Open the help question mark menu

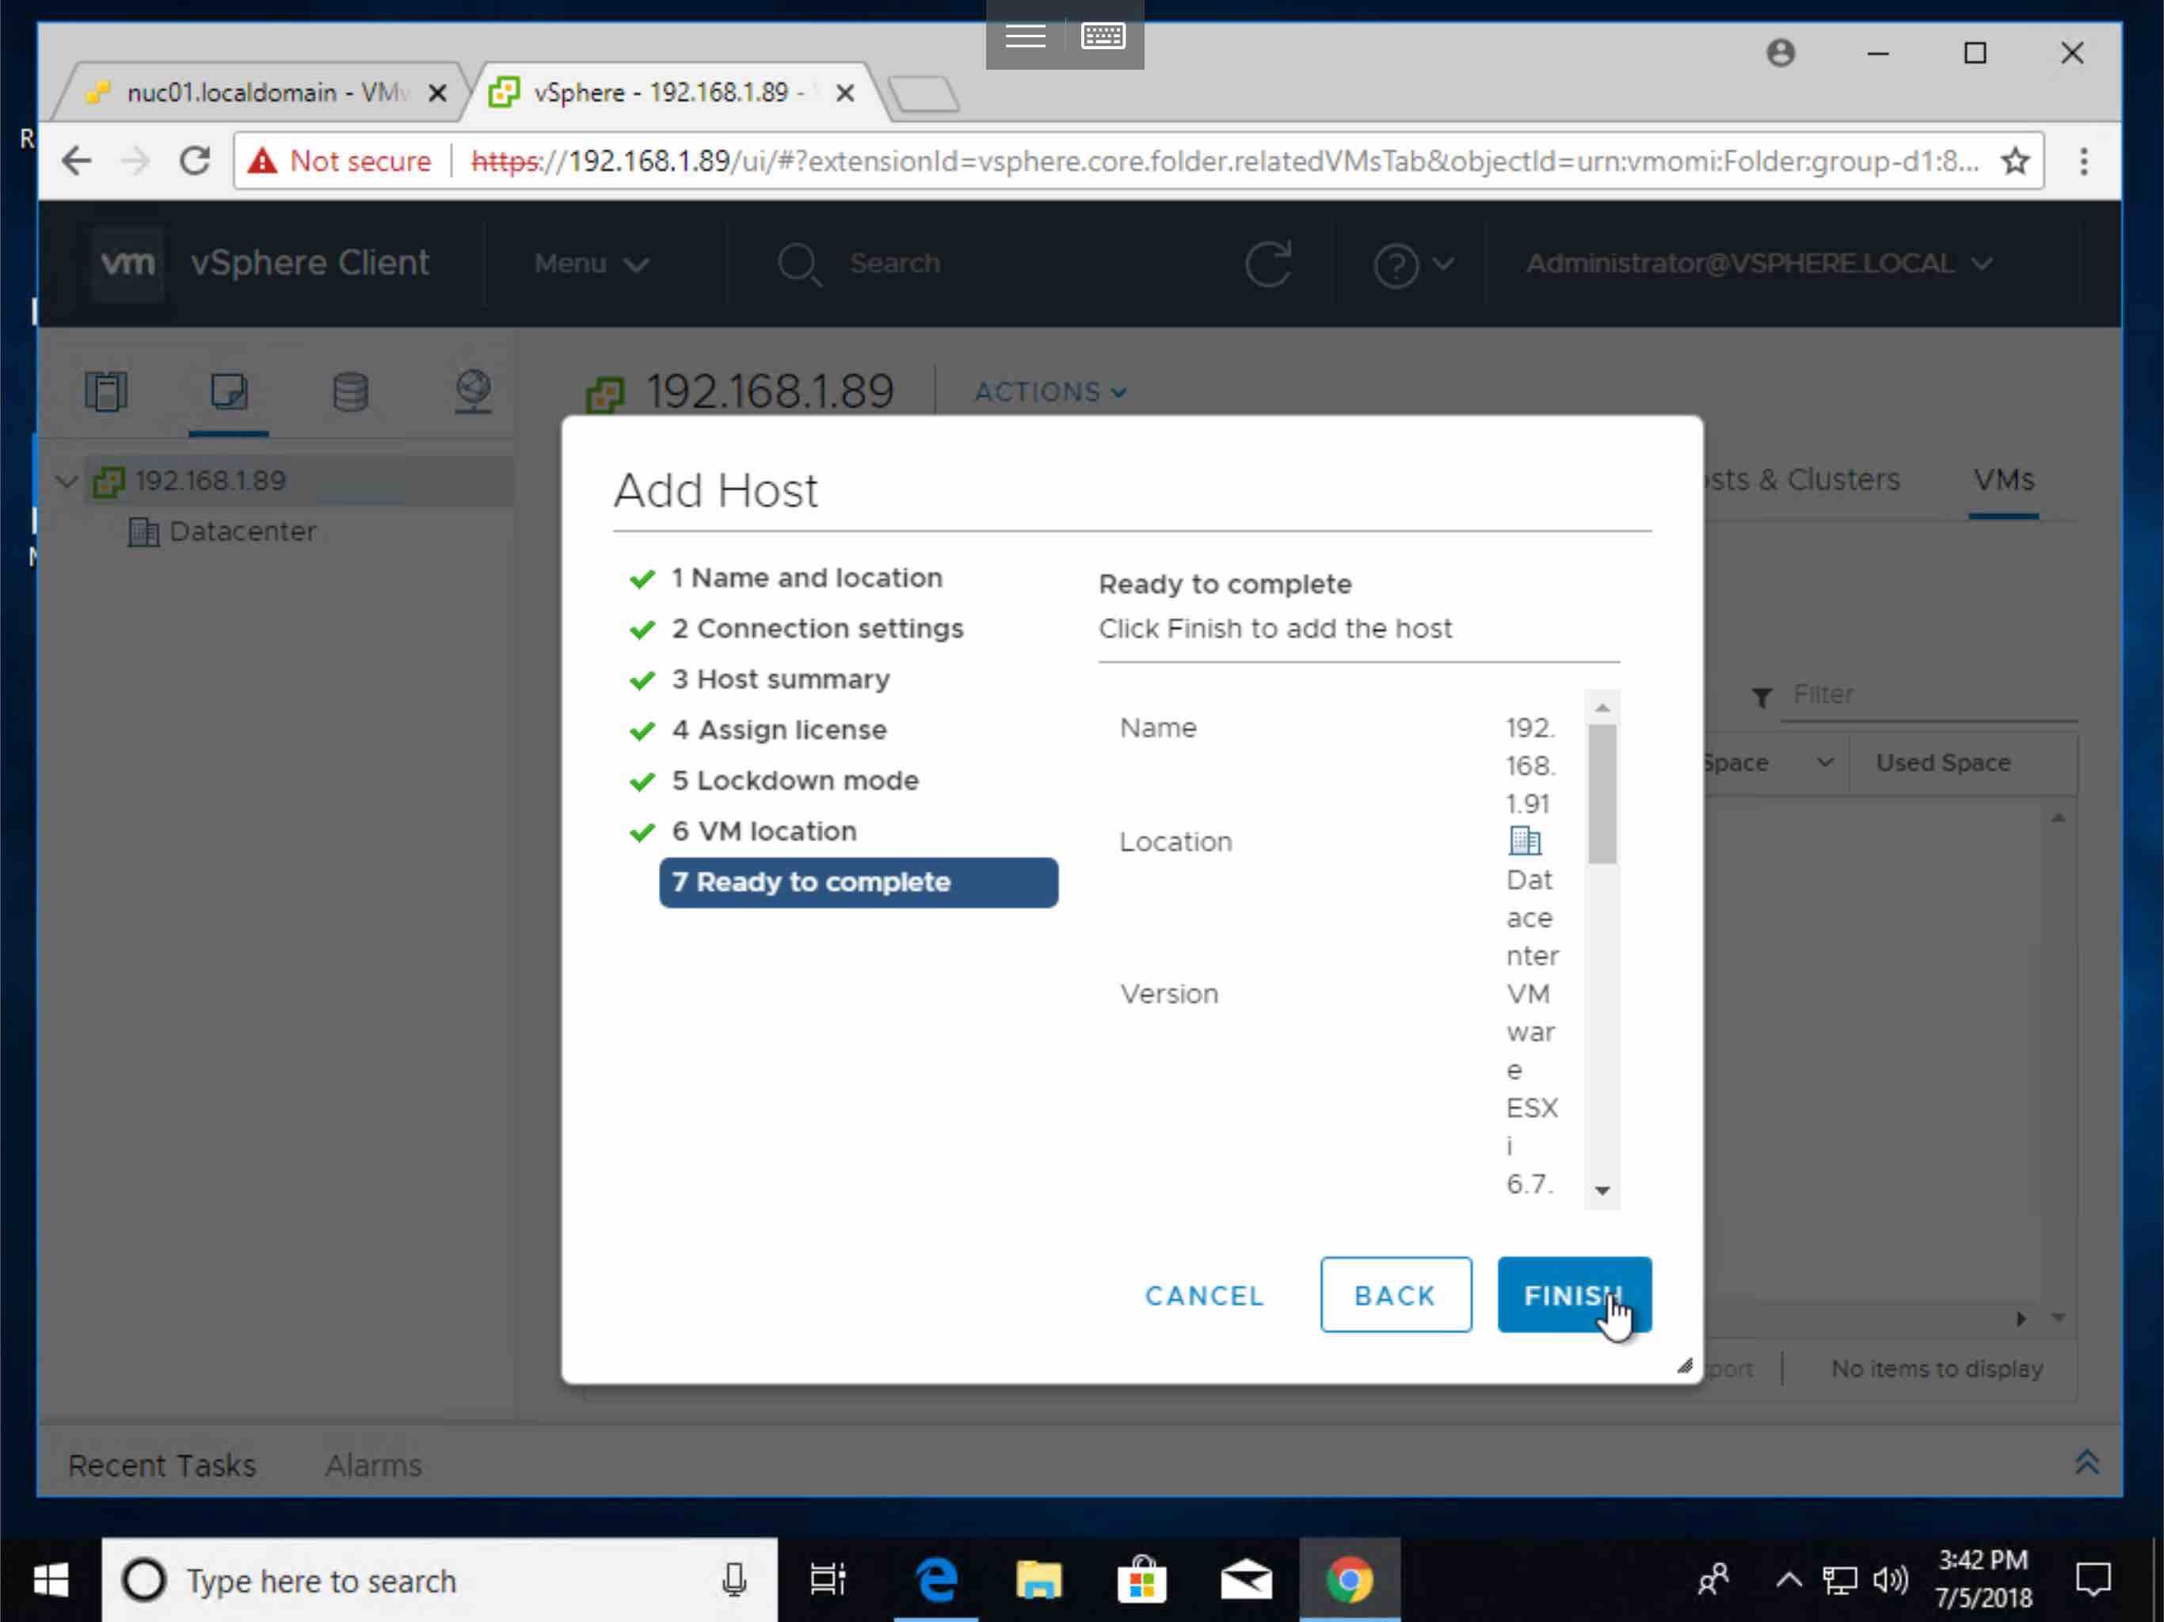[1412, 265]
